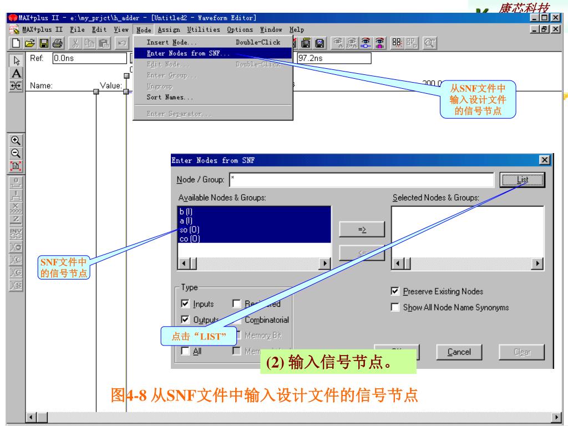Click Selected Nodes scrollbar right arrow

tap(537, 263)
